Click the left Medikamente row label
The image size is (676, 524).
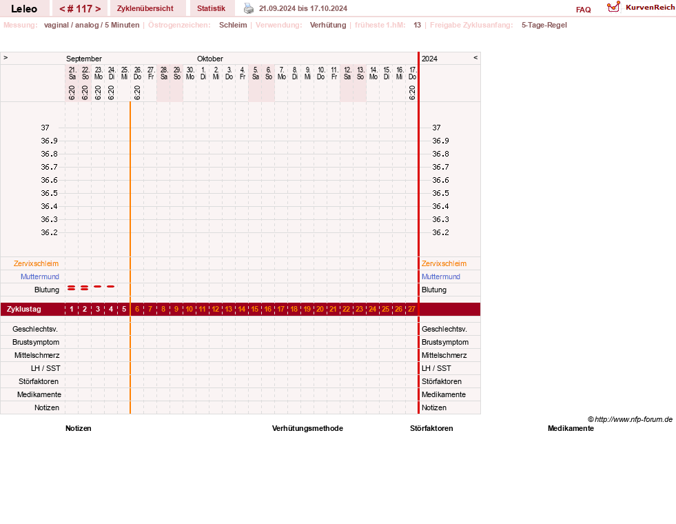point(39,394)
